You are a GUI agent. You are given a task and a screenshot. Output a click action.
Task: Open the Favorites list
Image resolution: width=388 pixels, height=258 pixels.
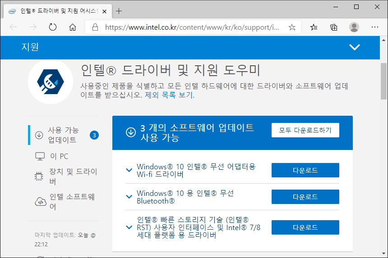[x=314, y=27]
